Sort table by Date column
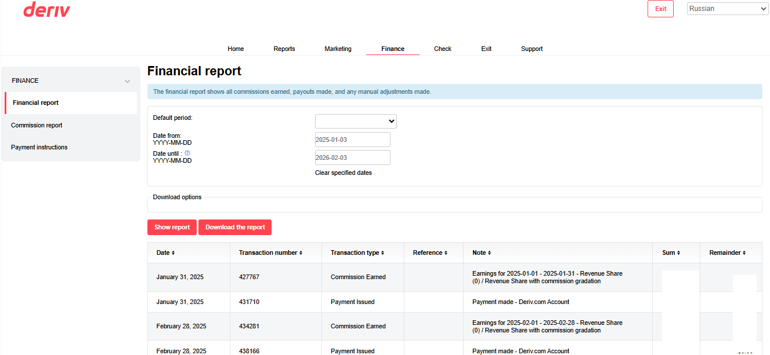Image resolution: width=770 pixels, height=355 pixels. click(x=165, y=253)
